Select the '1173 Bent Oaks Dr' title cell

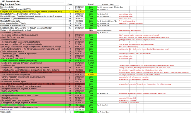pyautogui.click(x=32, y=2)
